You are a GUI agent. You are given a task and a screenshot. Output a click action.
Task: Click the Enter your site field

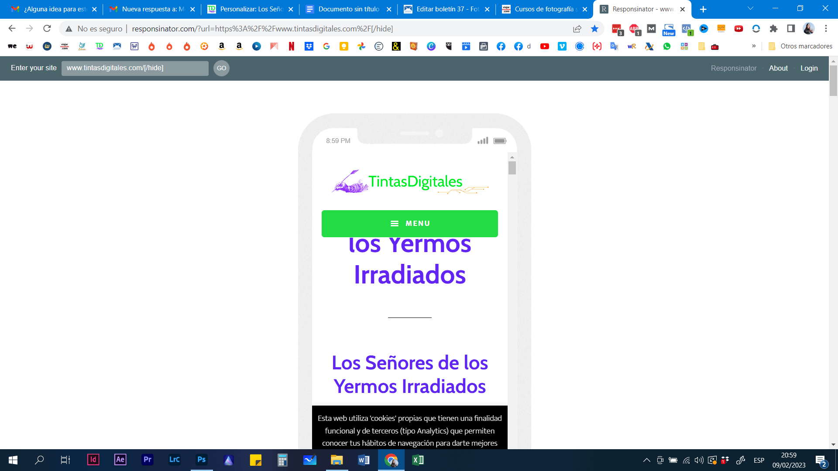135,68
